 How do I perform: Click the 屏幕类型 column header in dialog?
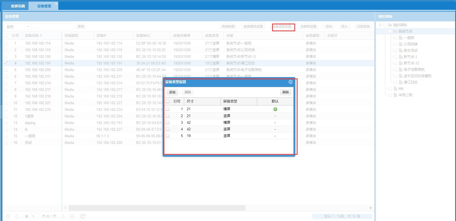(238, 101)
